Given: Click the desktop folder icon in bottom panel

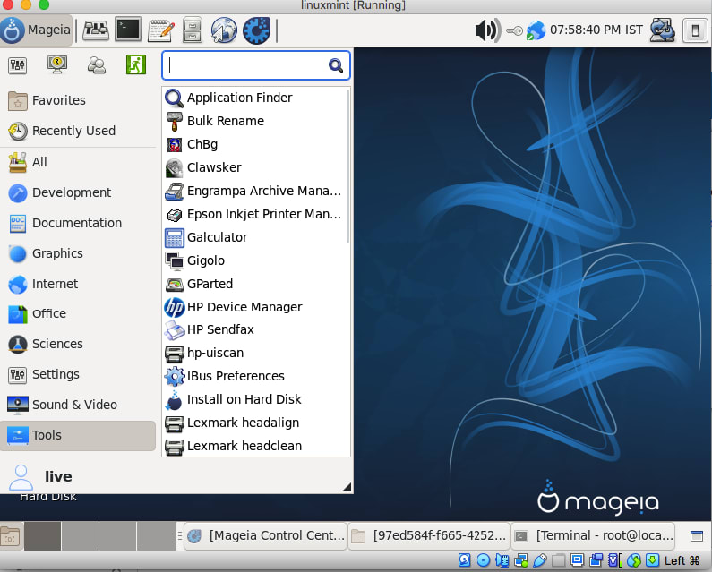Looking at the screenshot, I should (x=10, y=537).
